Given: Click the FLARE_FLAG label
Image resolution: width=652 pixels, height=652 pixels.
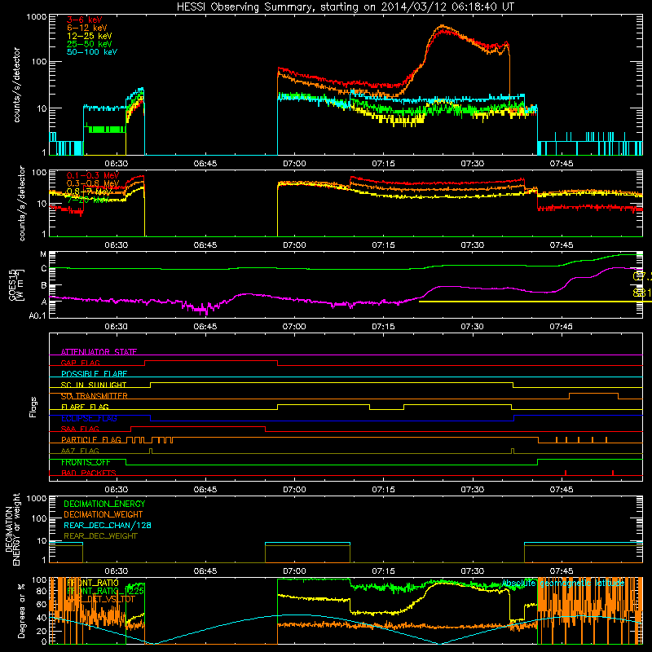Looking at the screenshot, I should pyautogui.click(x=85, y=407).
